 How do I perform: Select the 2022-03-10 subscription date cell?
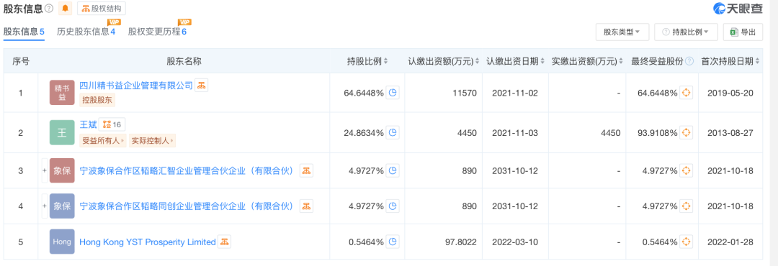tap(516, 242)
